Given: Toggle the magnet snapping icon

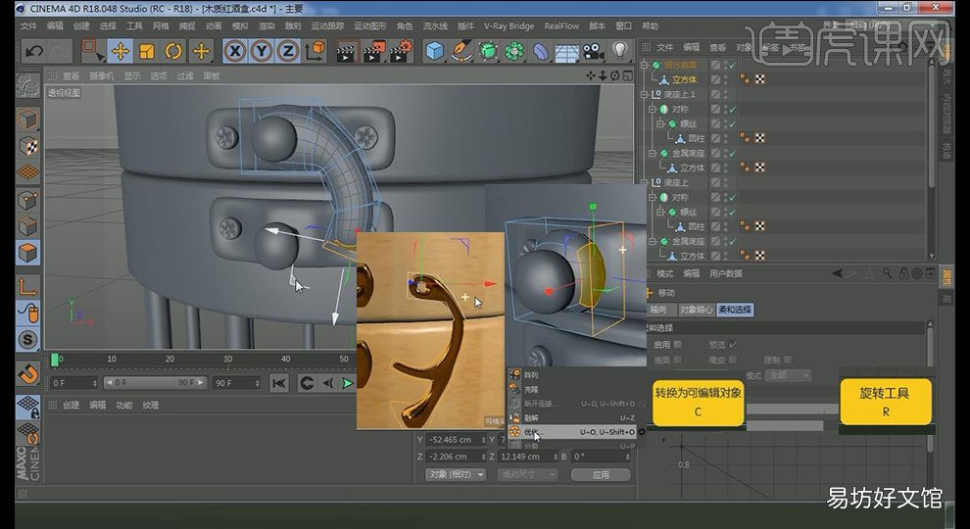Looking at the screenshot, I should [27, 373].
